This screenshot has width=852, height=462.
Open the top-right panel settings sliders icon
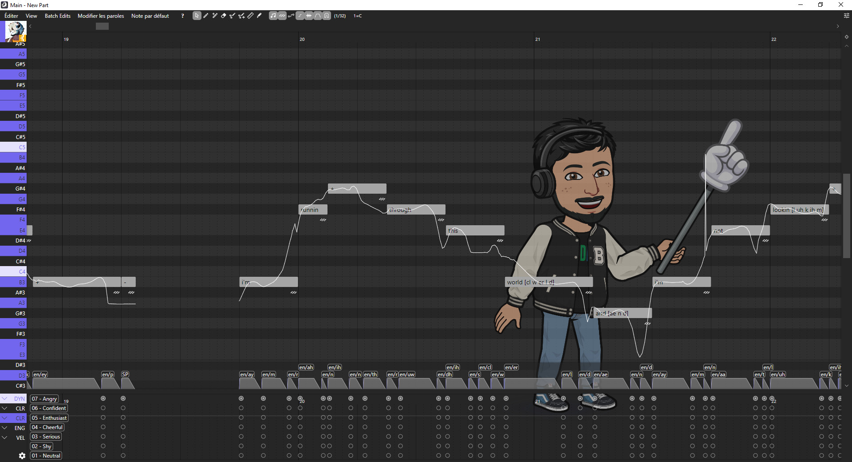coord(846,16)
